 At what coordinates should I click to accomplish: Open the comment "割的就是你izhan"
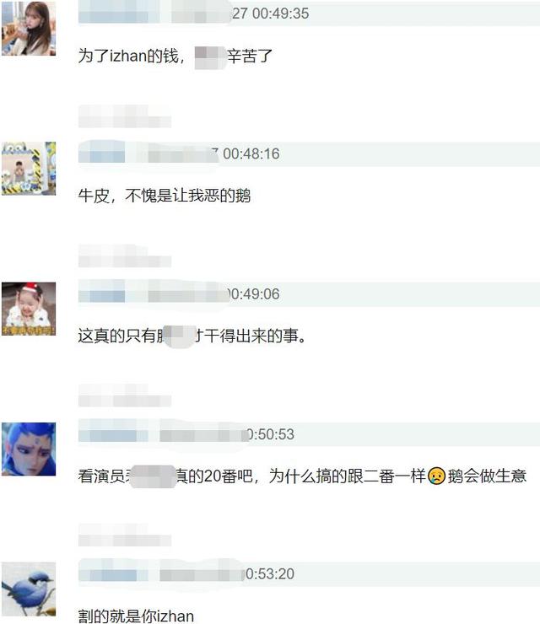click(136, 616)
